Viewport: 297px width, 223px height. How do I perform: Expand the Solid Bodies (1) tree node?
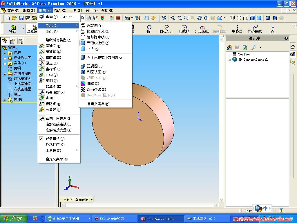(x=5, y=64)
